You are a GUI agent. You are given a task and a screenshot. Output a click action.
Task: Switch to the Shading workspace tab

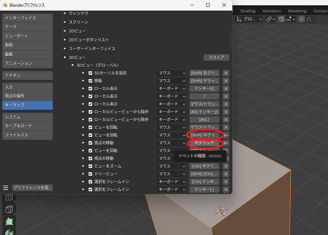tap(248, 11)
